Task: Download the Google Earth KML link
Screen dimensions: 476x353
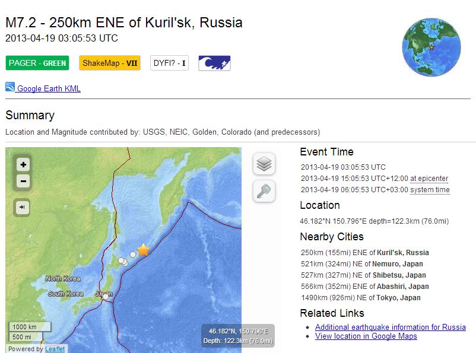Action: tap(49, 89)
